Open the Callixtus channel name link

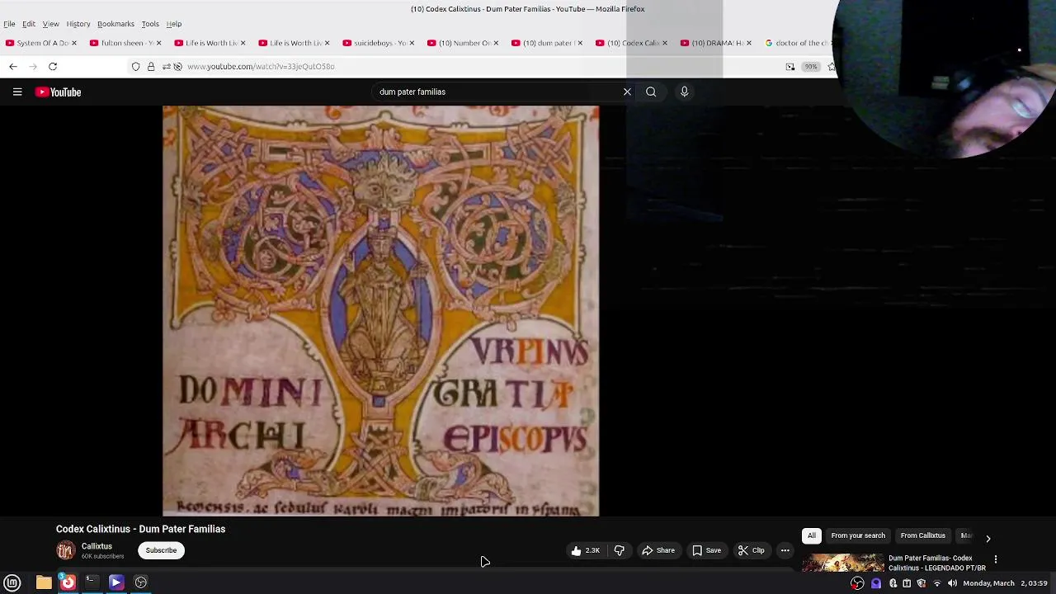point(97,546)
